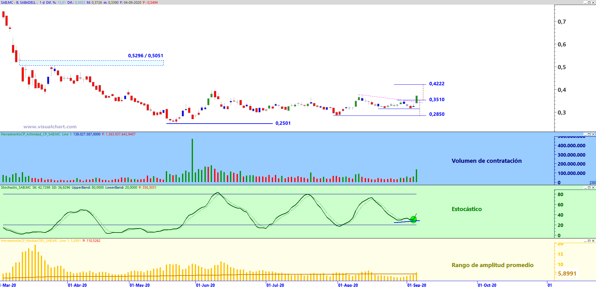Viewport: 596px width, 287px height.
Task: Click the 01-Ago-20 date on the time axis
Action: pyautogui.click(x=348, y=285)
